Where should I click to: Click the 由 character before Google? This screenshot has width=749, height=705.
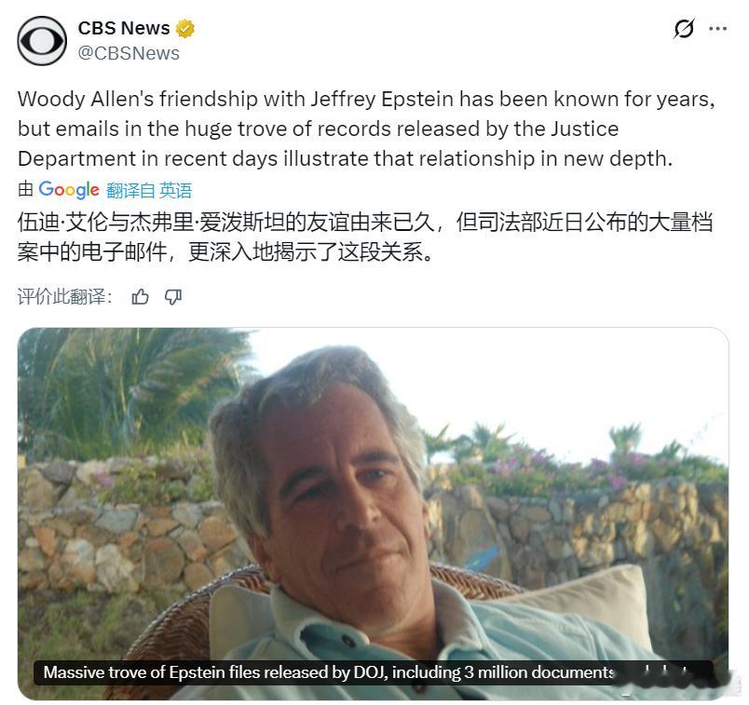25,190
